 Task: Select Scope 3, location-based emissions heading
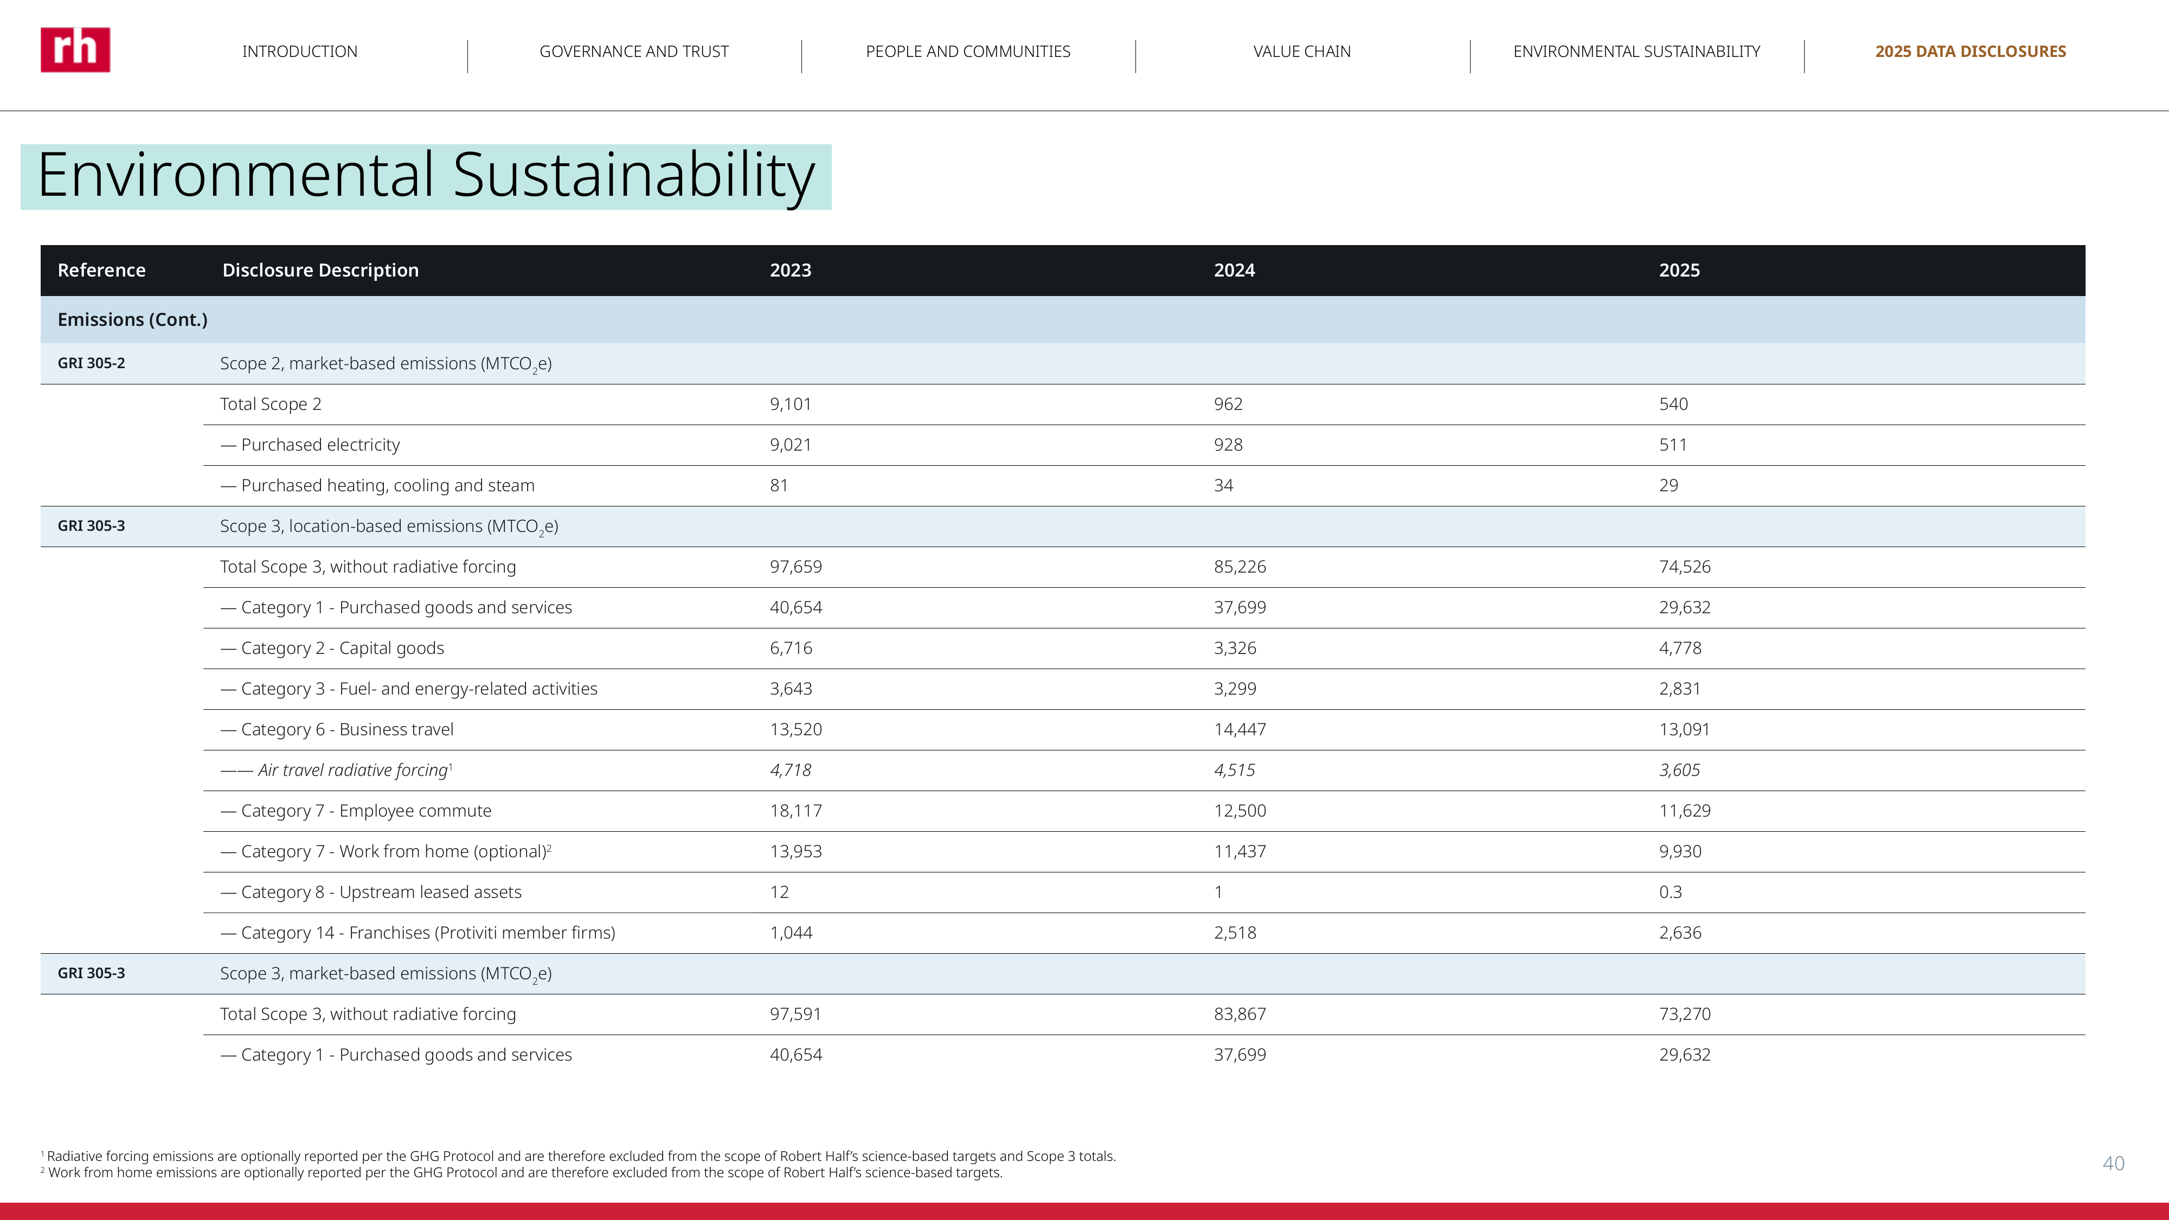point(389,527)
